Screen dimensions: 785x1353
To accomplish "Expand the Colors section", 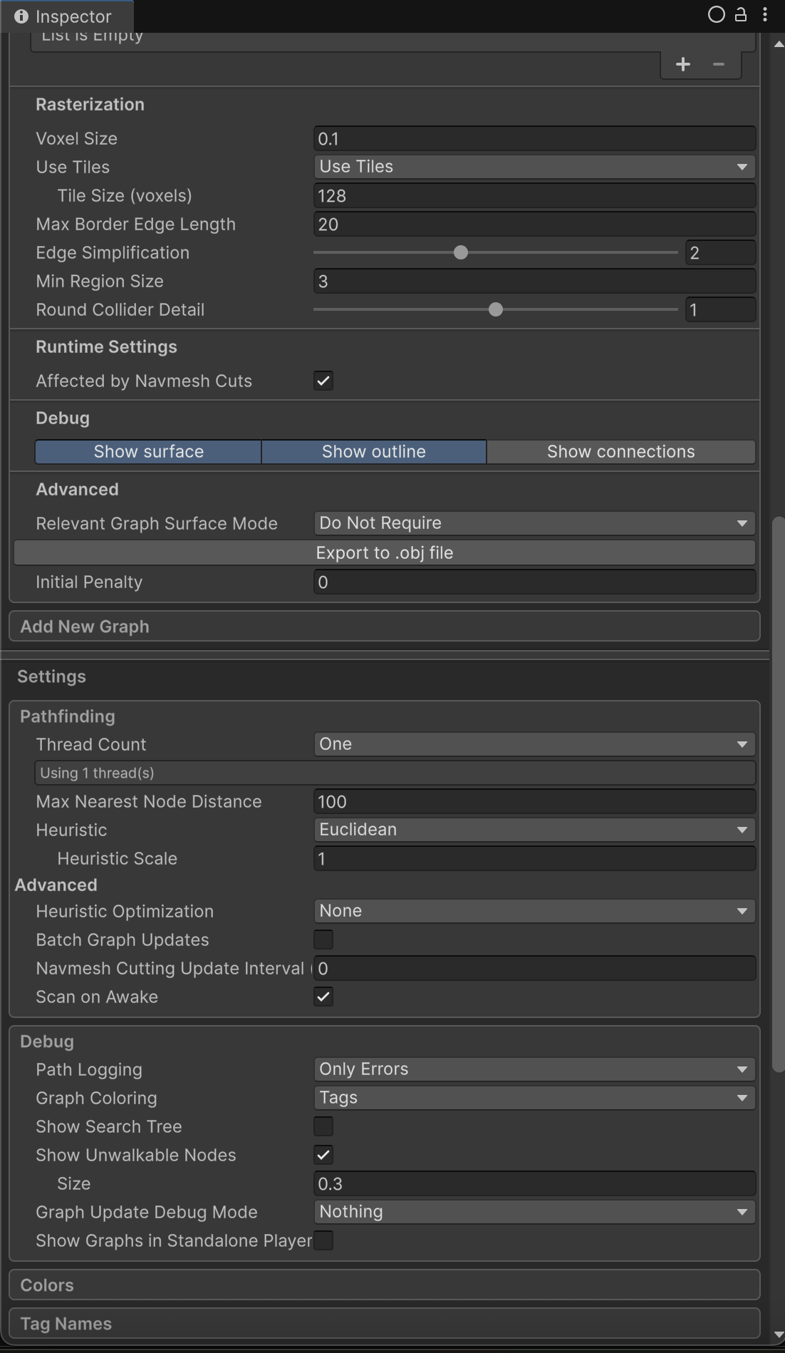I will 385,1285.
